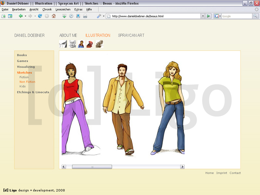
Task: Click the page icon in the address bar
Action: pos(109,16)
